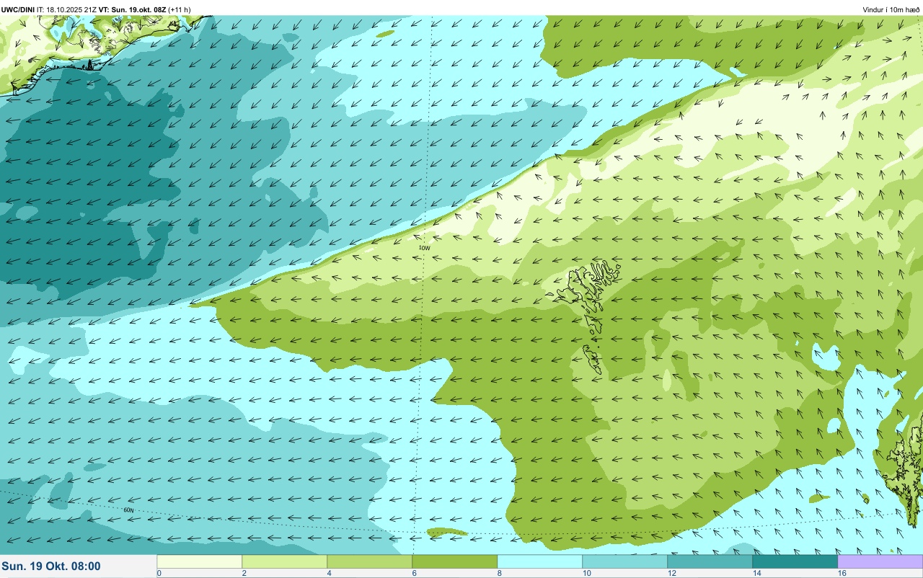Image resolution: width=923 pixels, height=578 pixels.
Task: Click the '10W' longitude label on map
Action: [x=425, y=248]
